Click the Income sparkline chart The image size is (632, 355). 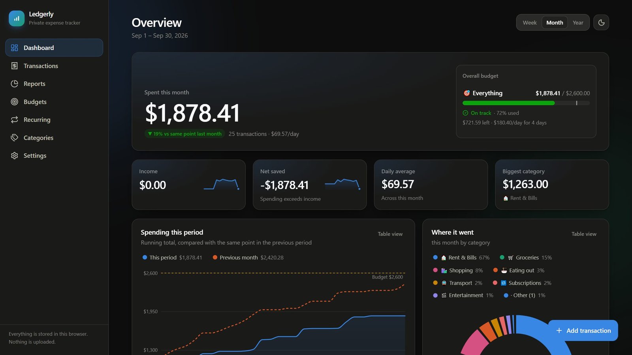tap(221, 184)
